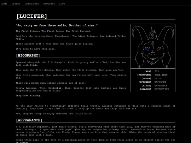Click the [PRONOUNS] label

[144, 75]
